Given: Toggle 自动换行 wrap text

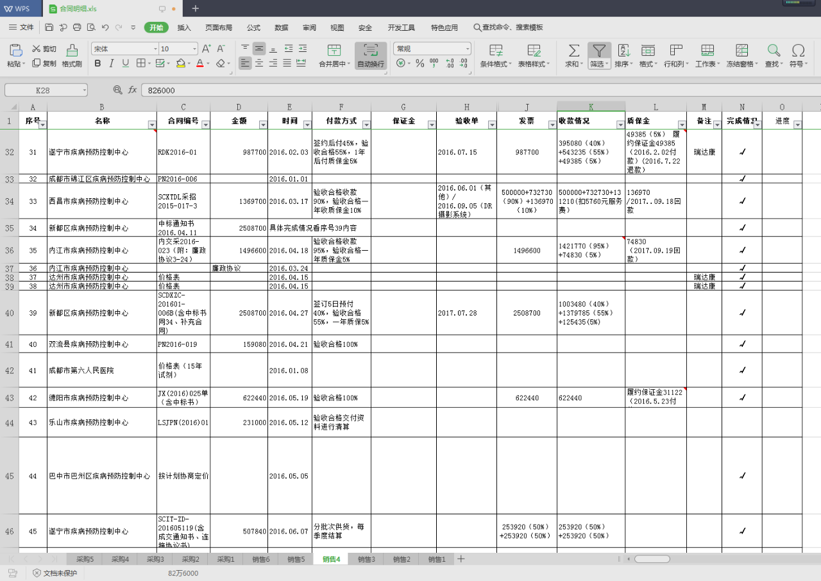Looking at the screenshot, I should click(370, 51).
